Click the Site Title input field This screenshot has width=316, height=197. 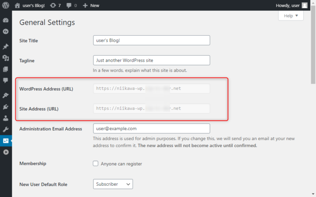(152, 40)
